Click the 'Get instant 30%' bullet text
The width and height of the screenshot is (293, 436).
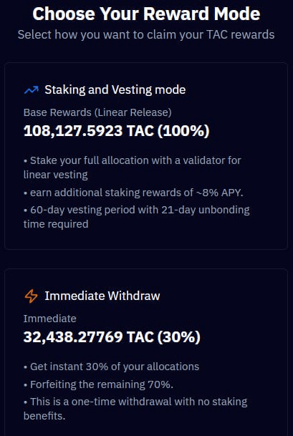pos(111,367)
